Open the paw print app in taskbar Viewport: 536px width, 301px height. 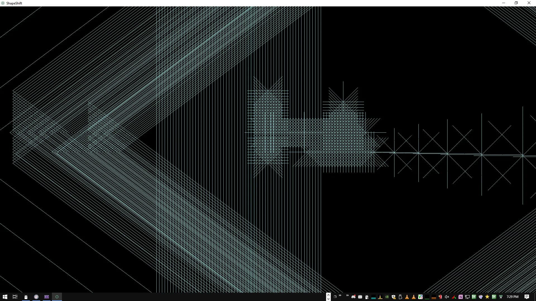tap(36, 297)
